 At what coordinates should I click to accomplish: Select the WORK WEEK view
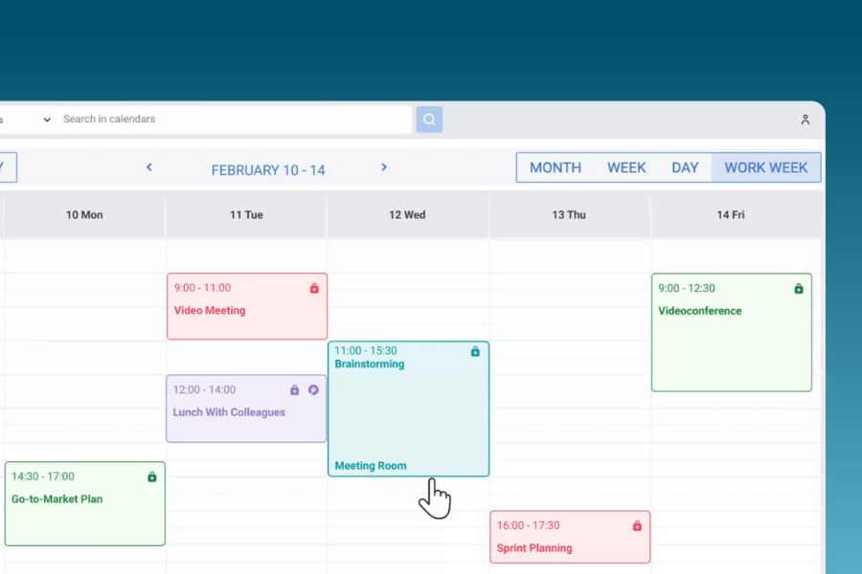tap(766, 167)
